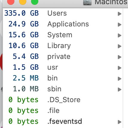
Task: Click the 1.5 GB size value
Action: pyautogui.click(x=26, y=67)
